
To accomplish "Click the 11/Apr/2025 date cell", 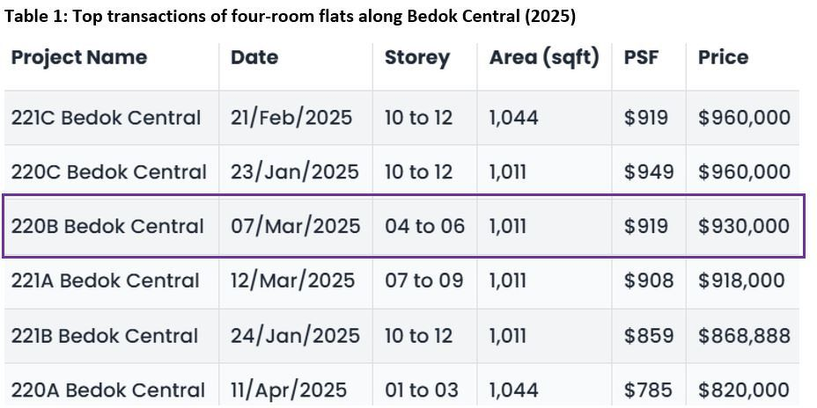I will coord(289,390).
